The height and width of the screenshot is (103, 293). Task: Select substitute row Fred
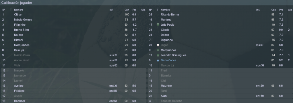(220, 70)
